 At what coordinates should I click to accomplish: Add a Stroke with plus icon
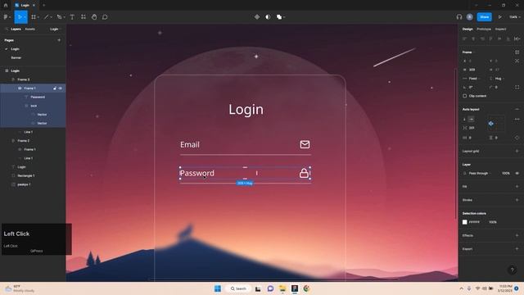coord(517,200)
